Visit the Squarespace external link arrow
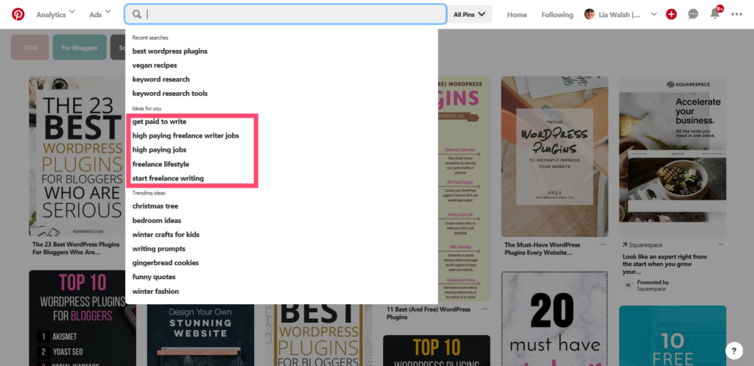Screen dimensions: 754x366 [624, 244]
